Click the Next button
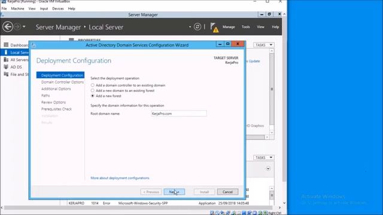 point(174,192)
